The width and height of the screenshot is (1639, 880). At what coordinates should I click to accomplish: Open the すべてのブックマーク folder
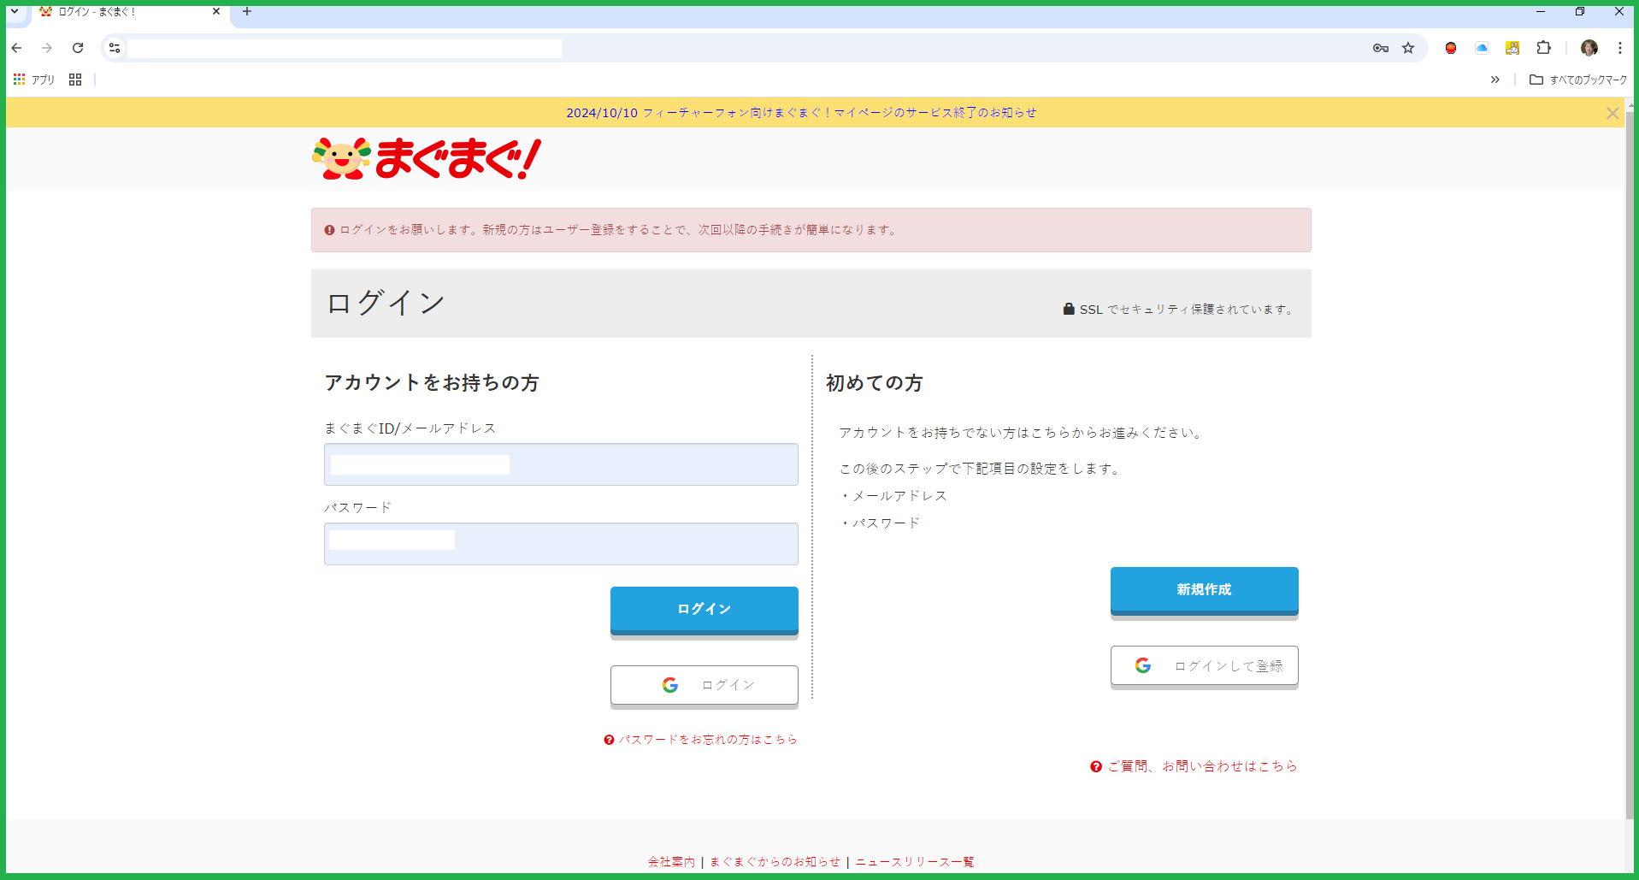point(1578,80)
